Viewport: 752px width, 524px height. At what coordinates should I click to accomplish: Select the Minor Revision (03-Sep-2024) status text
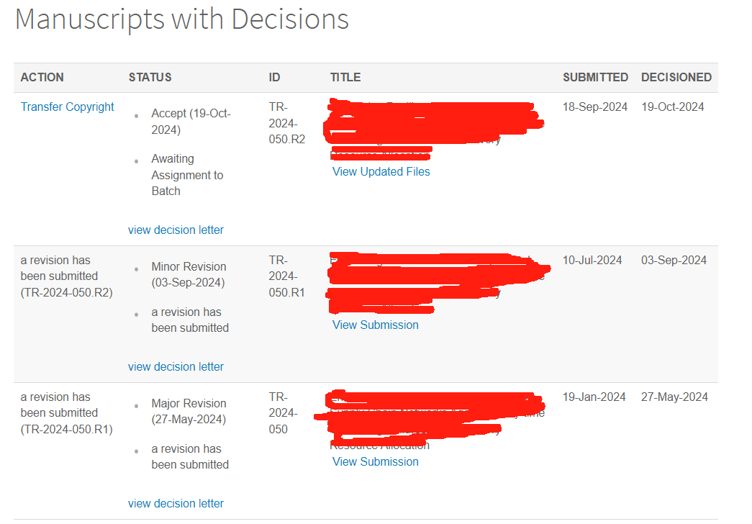tap(189, 275)
